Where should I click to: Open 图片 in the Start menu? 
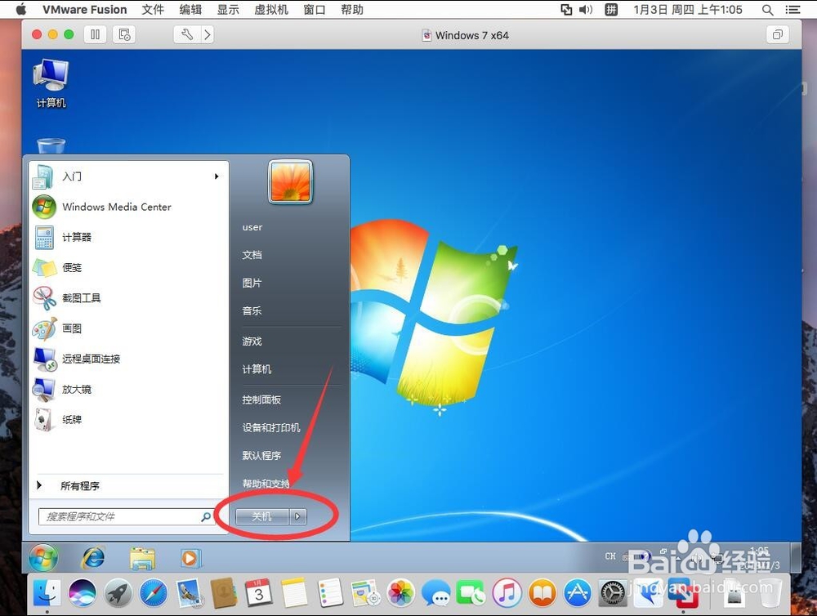tap(252, 283)
